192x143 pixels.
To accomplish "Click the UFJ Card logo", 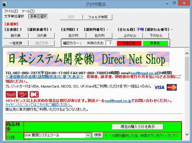I will pos(23,94).
